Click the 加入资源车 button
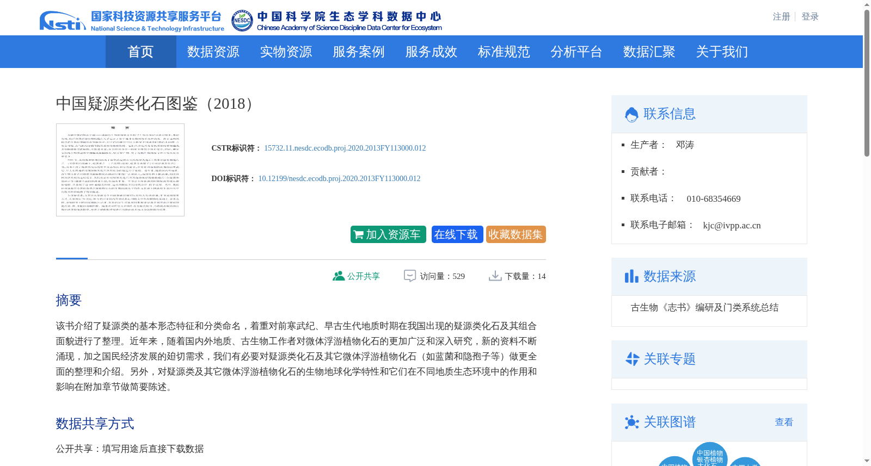Screen dimensions: 871x466 [x=388, y=234]
